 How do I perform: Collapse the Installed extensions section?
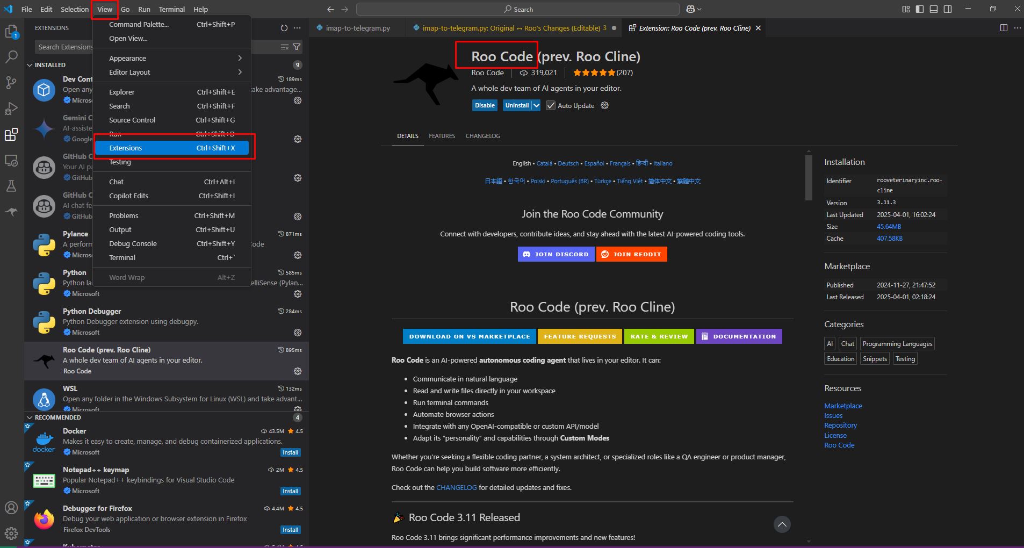30,65
